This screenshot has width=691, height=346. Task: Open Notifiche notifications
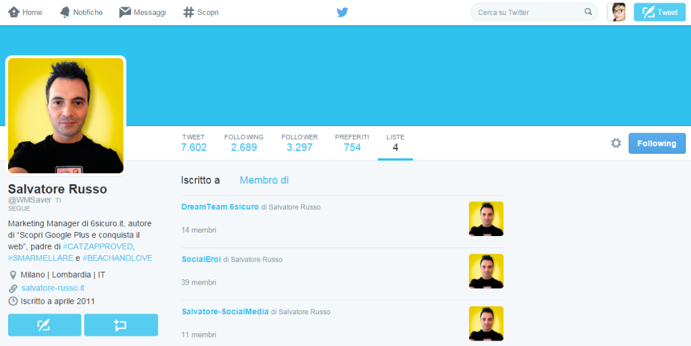[81, 12]
